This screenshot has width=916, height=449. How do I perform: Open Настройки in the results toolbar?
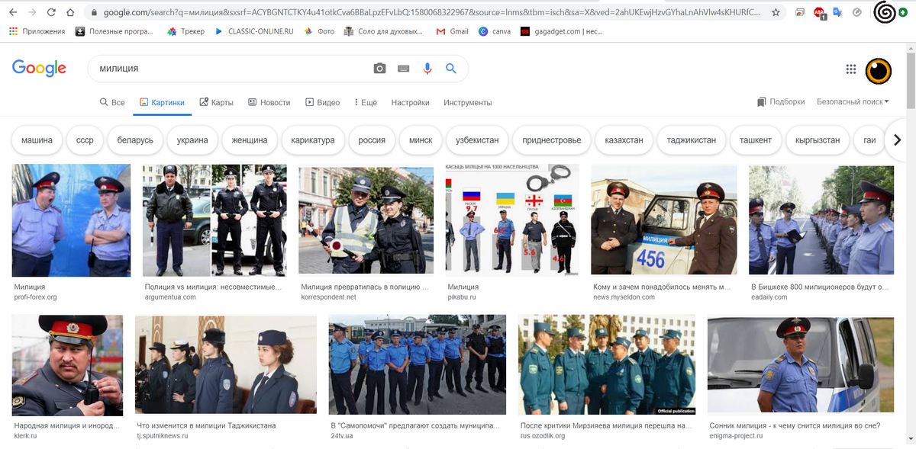(410, 101)
